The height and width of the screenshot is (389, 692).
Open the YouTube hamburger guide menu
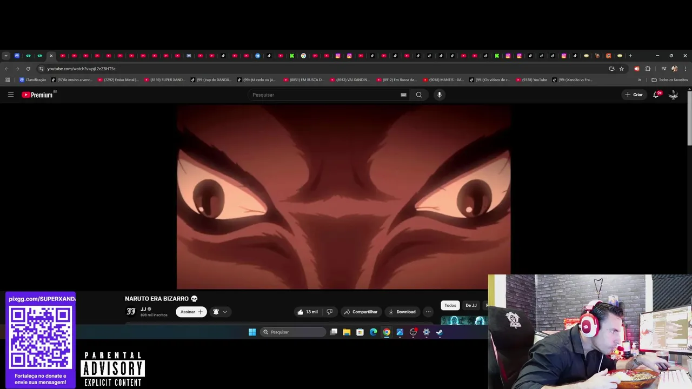point(10,95)
